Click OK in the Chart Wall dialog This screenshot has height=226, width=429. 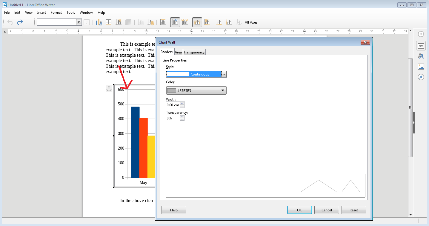point(299,210)
